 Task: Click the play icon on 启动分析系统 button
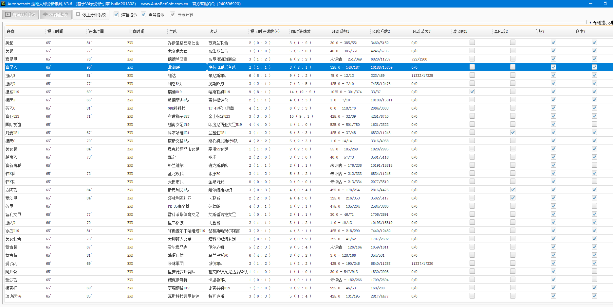(8, 15)
